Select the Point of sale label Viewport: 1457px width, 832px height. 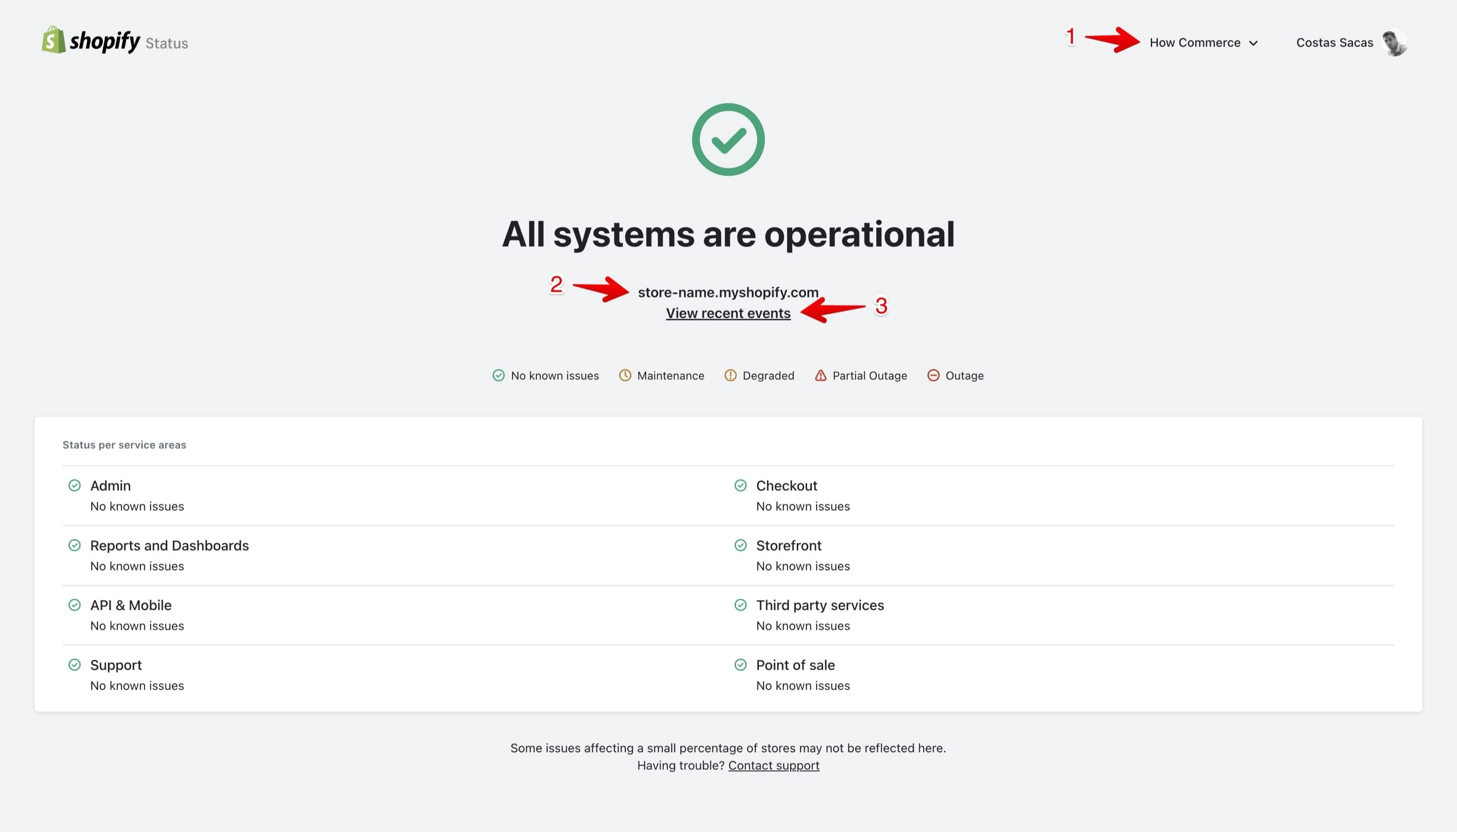pos(795,665)
